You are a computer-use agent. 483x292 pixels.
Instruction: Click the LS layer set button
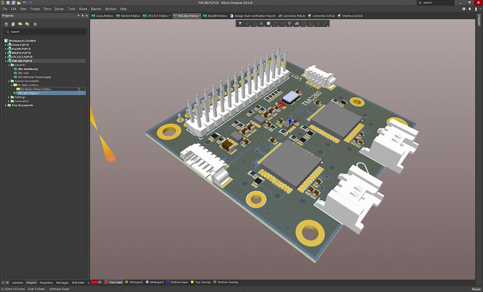100,282
